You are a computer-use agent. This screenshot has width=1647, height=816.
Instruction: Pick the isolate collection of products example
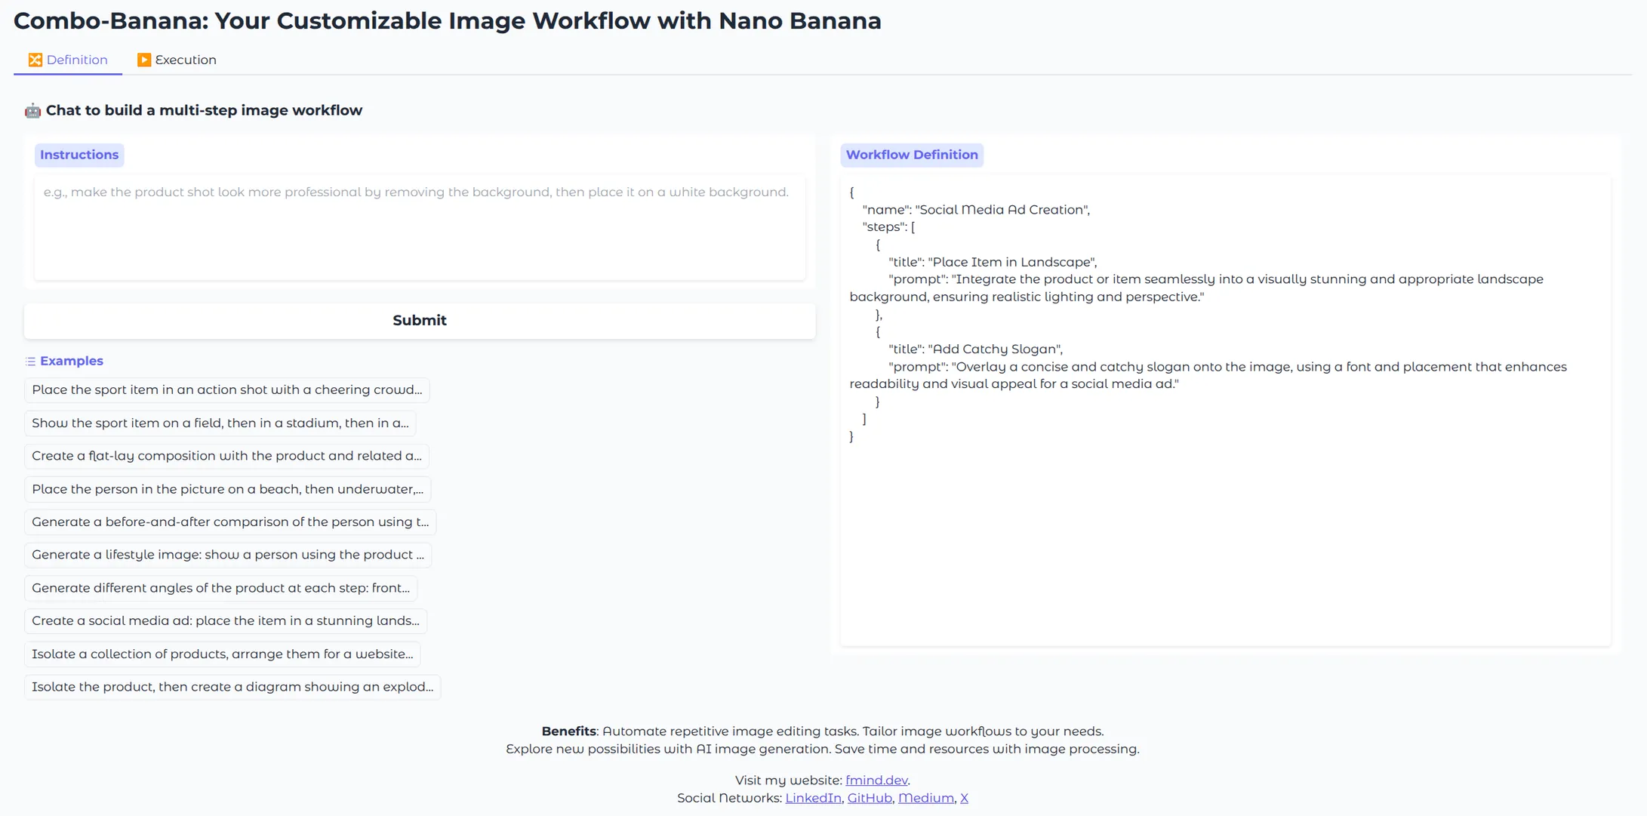(x=223, y=654)
